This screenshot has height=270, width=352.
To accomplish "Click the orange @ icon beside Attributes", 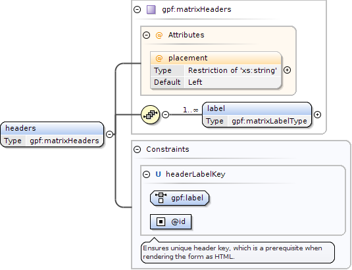I will pos(159,35).
